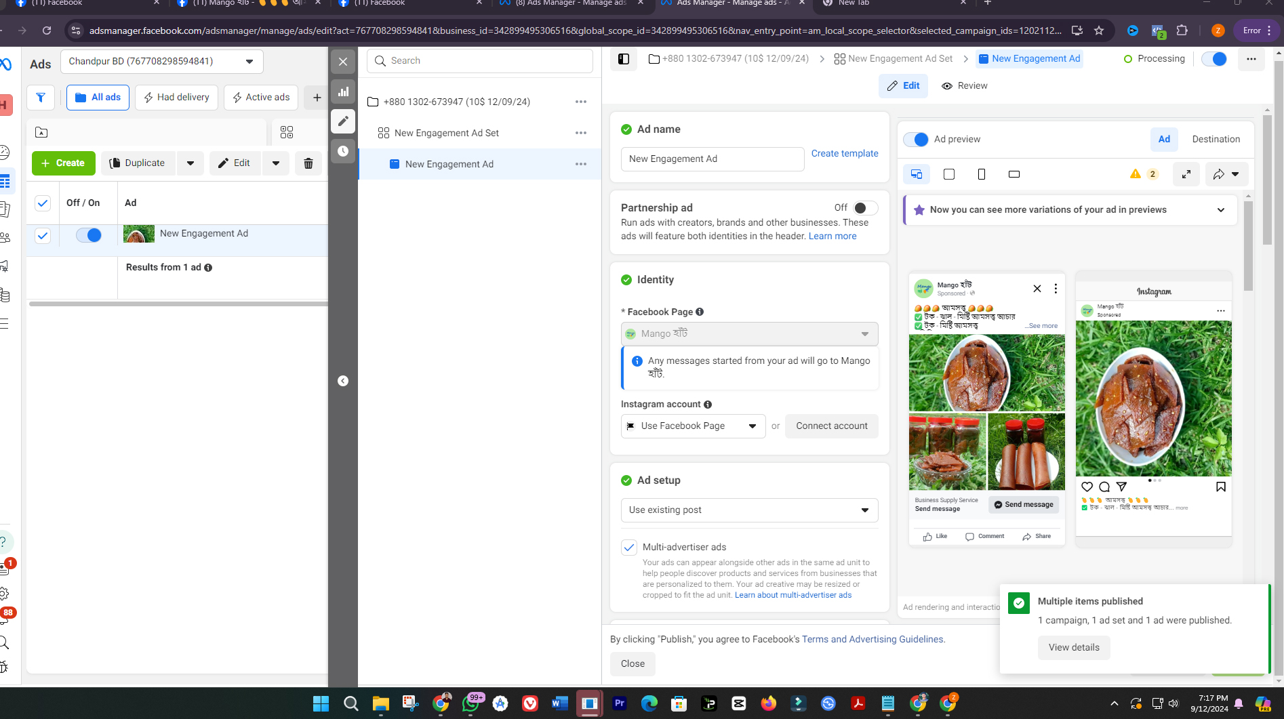Open the history clock icon in side rail
Viewport: 1284px width, 719px height.
pyautogui.click(x=343, y=151)
